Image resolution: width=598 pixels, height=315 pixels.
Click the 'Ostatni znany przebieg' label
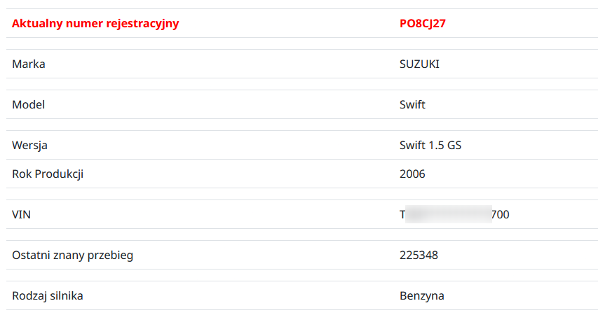(73, 255)
